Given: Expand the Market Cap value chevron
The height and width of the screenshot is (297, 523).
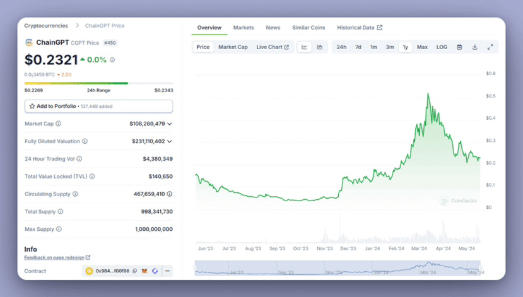Looking at the screenshot, I should click(170, 124).
